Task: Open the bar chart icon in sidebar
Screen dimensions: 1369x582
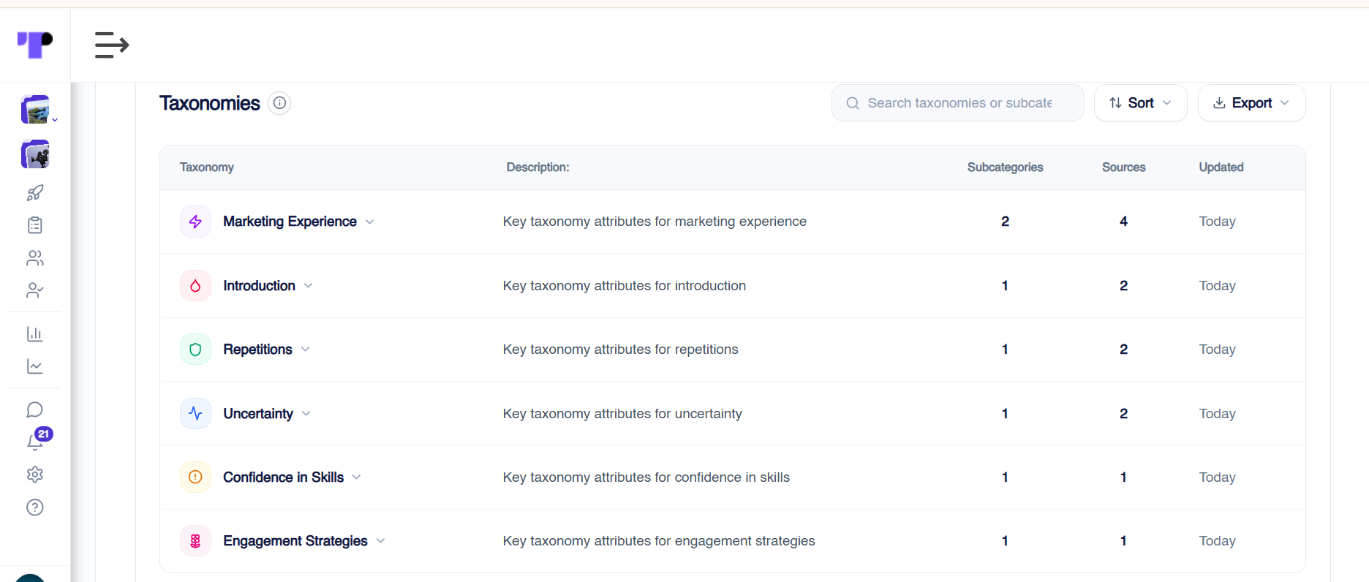Action: pos(35,334)
